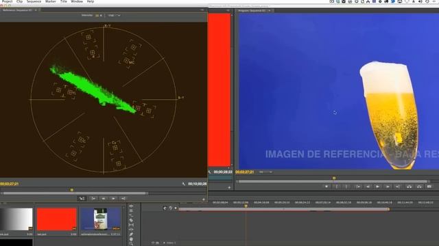Open the Program monitor zoom level dropdown
This screenshot has width=439, height=246.
(x=265, y=172)
